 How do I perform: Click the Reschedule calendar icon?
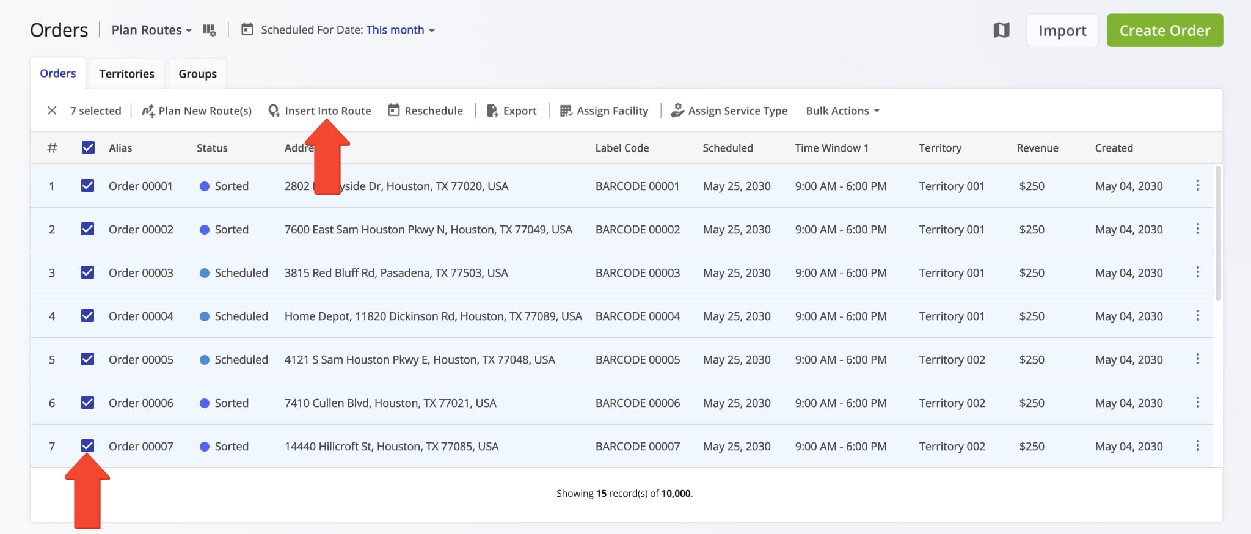point(394,110)
